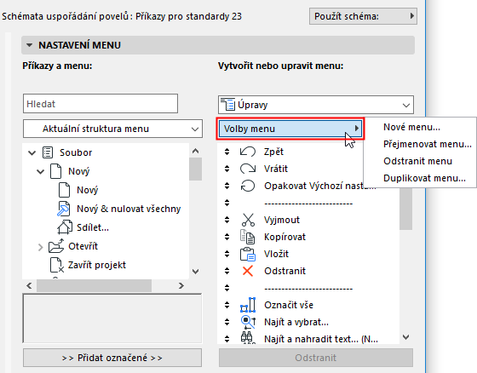Click into the Hledat search field
The image size is (477, 373).
coord(101,104)
